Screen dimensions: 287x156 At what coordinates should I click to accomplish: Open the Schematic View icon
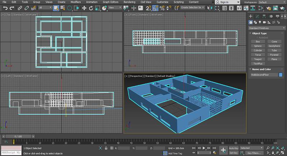click(253, 8)
